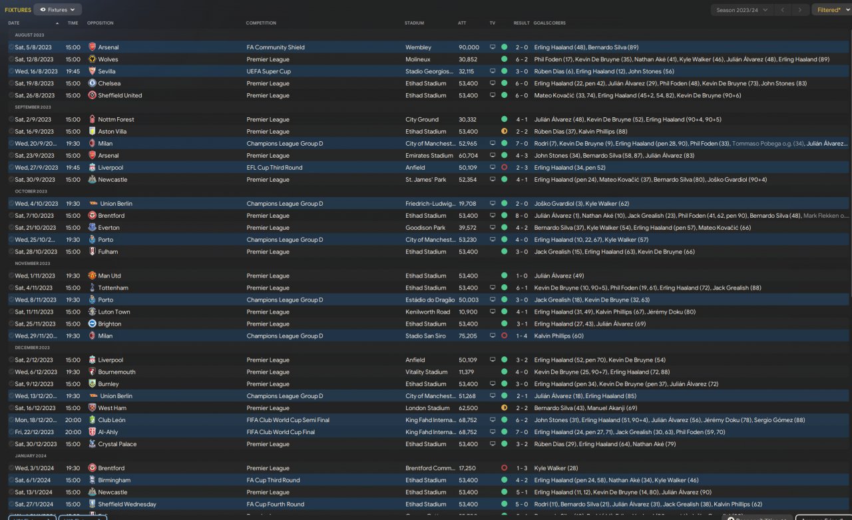Click the Crystal Palace club badge
Viewport: 852px width, 520px height.
pyautogui.click(x=92, y=444)
